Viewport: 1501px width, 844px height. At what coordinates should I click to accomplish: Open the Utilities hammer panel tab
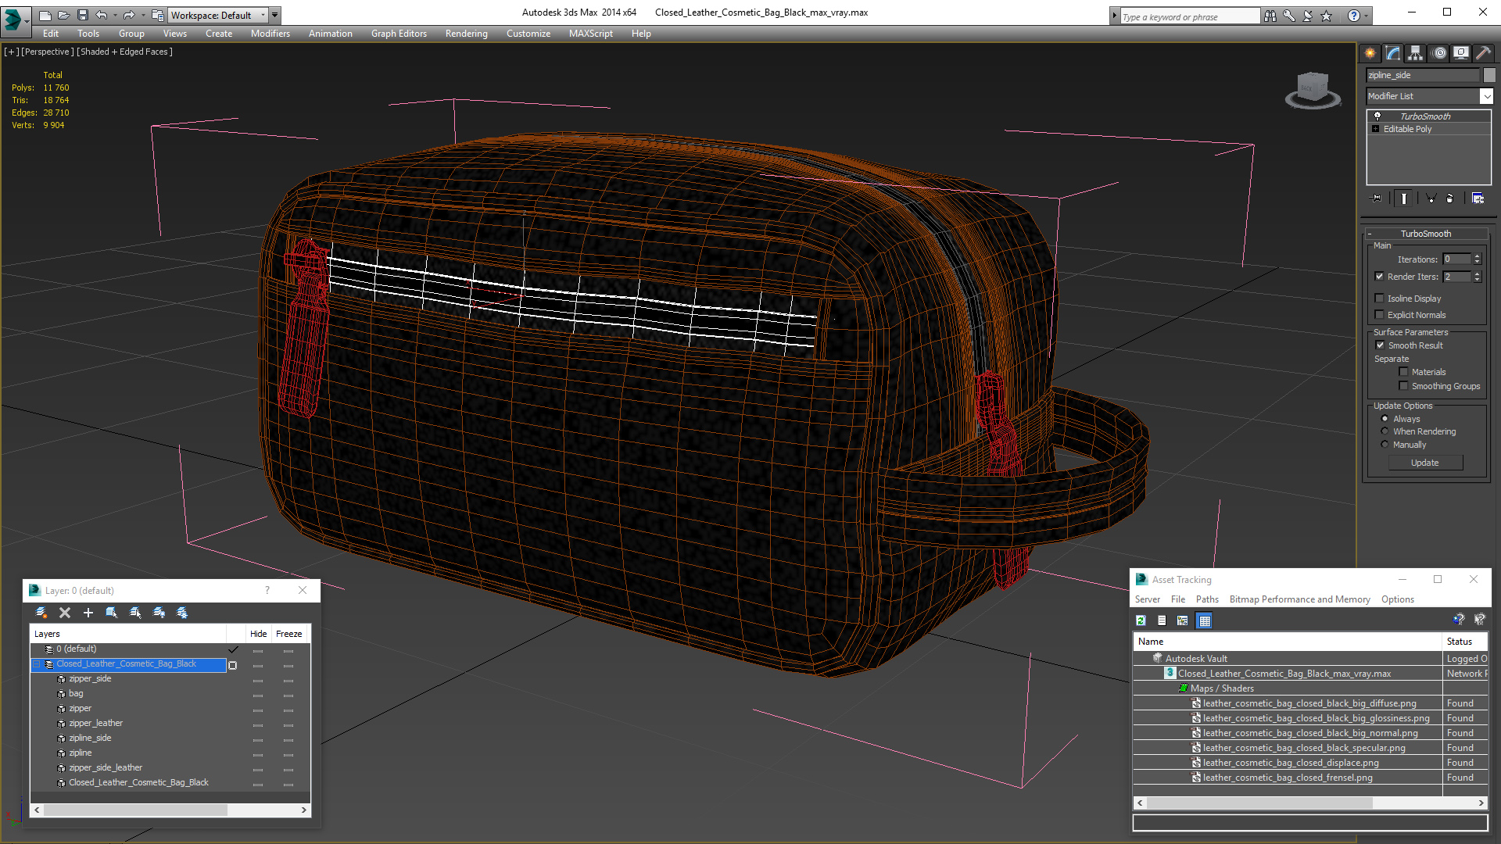(x=1483, y=53)
